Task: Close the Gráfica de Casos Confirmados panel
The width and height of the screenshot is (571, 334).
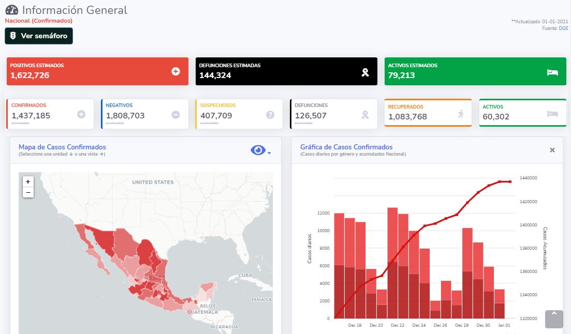Action: (552, 150)
